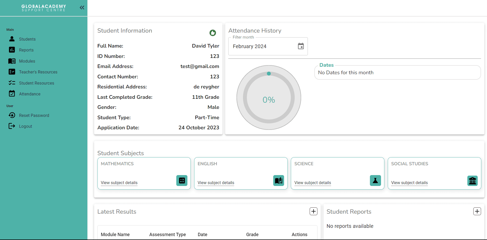Open the Students page from sidebar

coord(27,39)
